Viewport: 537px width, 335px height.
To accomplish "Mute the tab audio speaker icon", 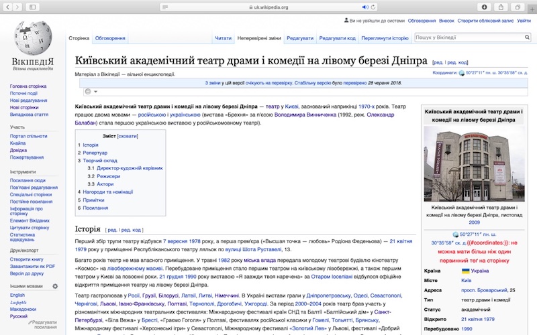I will point(365,7).
